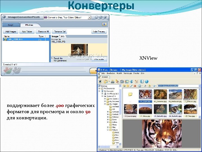Image resolution: width=202 pixels, height=152 pixels.
Task: Click the Remove Sel button
Action: [x=60, y=32]
